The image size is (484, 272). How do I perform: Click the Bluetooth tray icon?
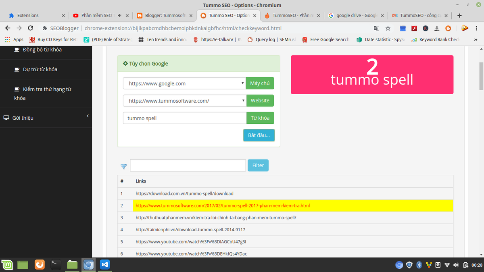(419, 265)
